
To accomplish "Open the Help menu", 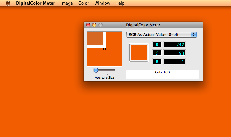I will tap(120, 3).
